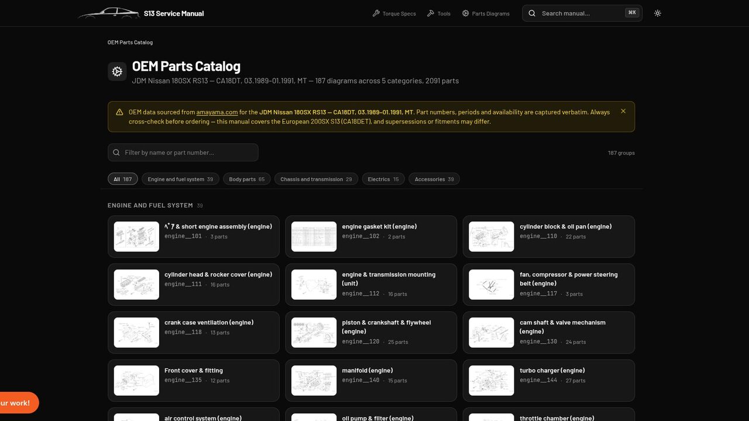Click the engine__112 part code
The width and height of the screenshot is (749, 421).
point(360,294)
